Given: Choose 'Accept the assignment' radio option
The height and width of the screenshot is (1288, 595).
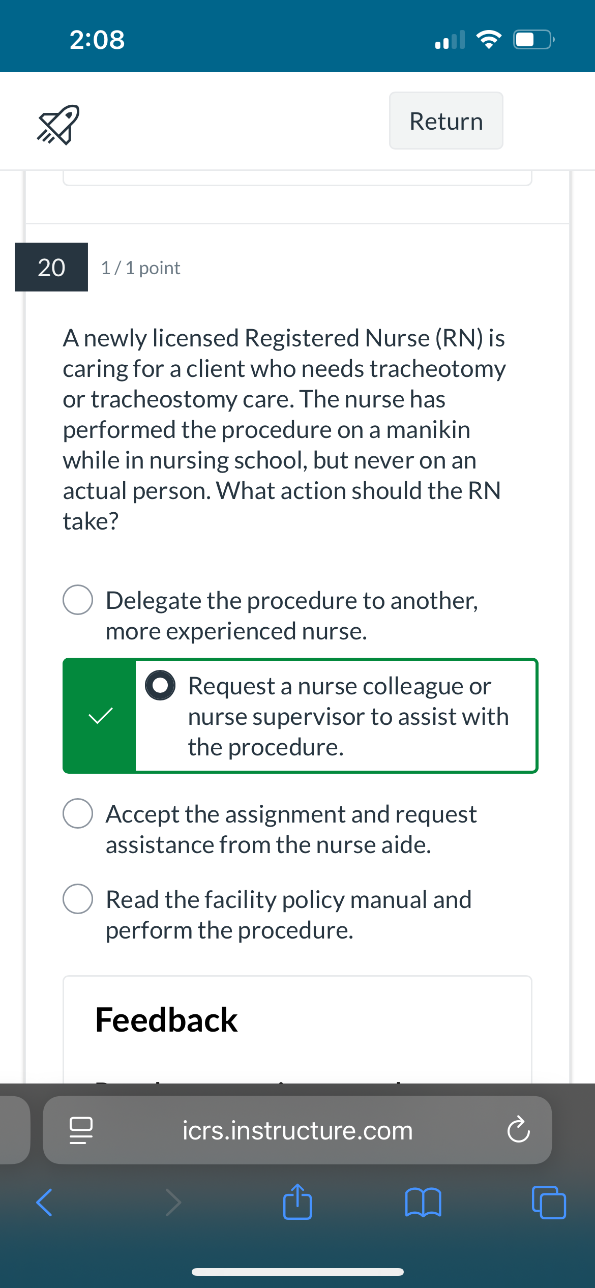Looking at the screenshot, I should [x=78, y=813].
